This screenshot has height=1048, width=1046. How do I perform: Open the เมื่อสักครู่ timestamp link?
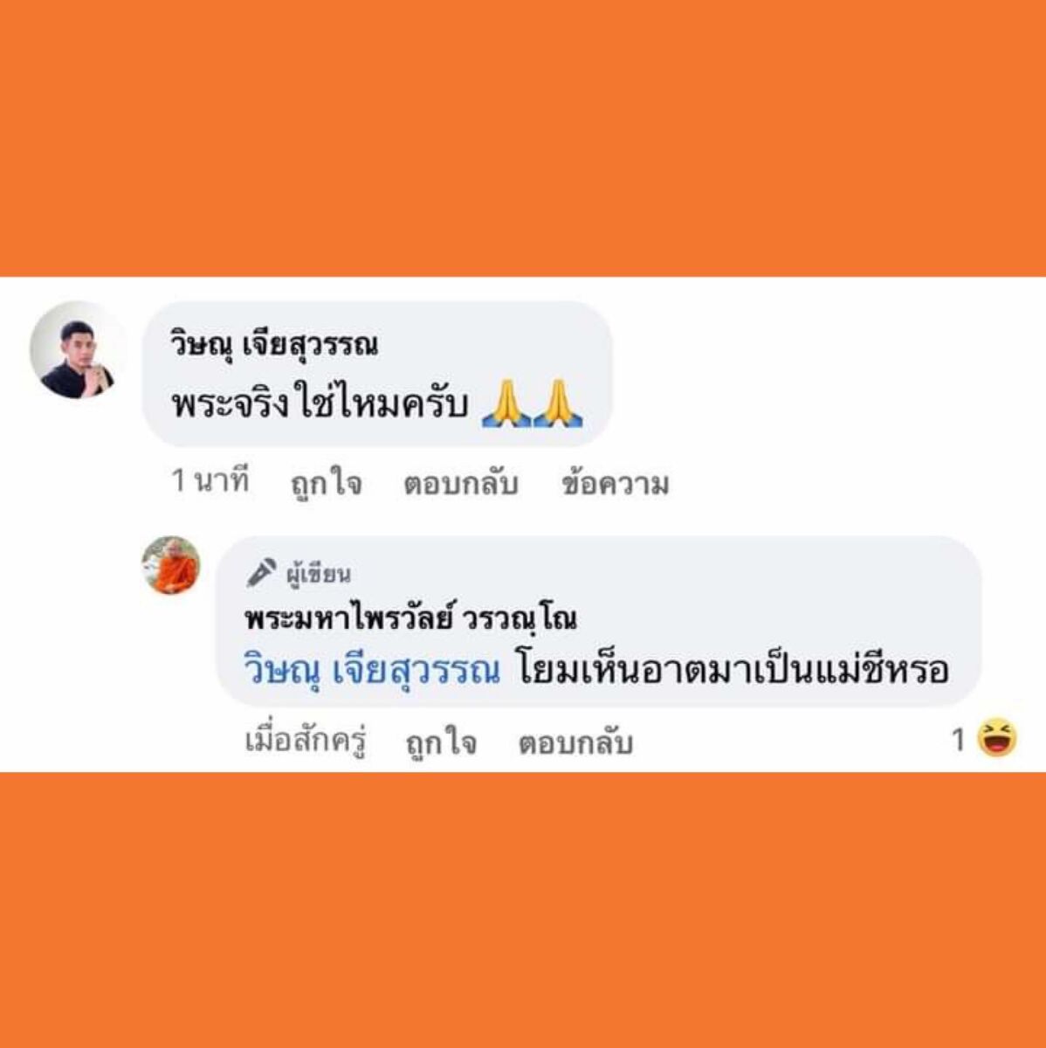pyautogui.click(x=306, y=741)
